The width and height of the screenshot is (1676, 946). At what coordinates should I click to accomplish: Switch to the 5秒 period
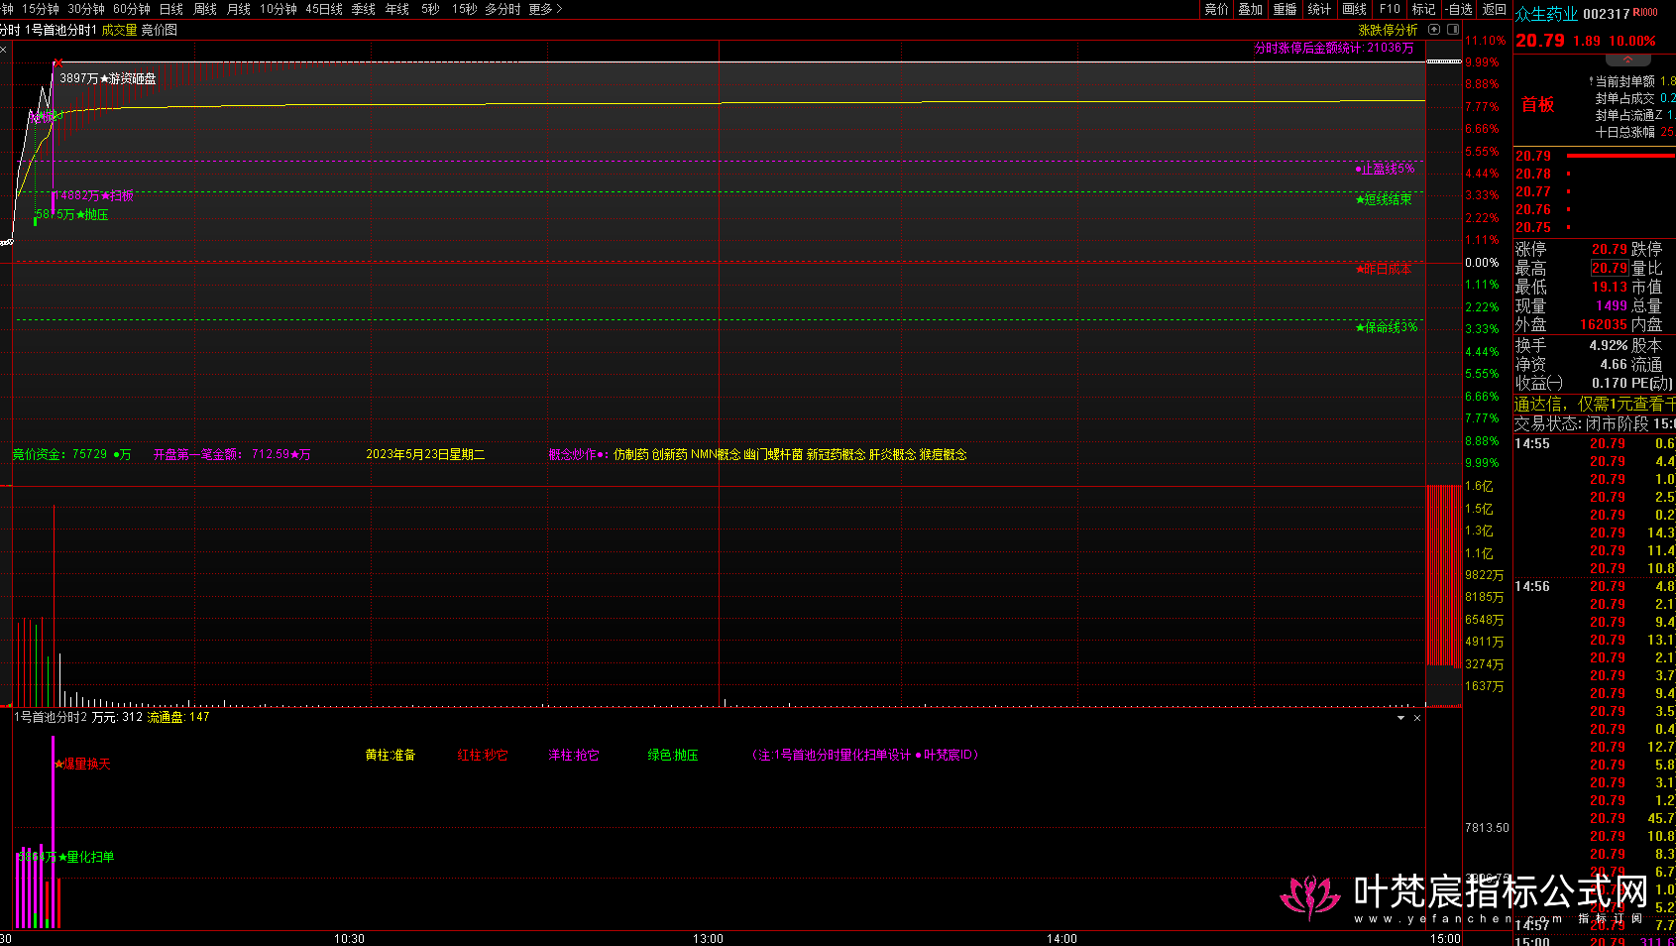tap(430, 9)
